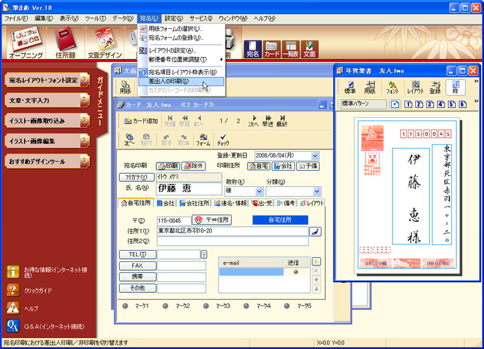Select the 枠 frame tool icon
Viewport: 484px width, 349px height.
(x=456, y=87)
